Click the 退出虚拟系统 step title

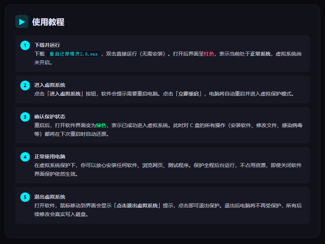tap(50, 197)
